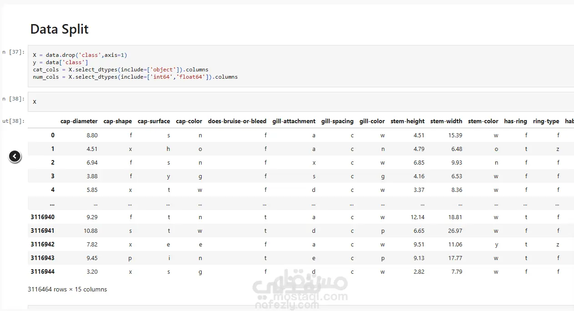Click row index 3
The height and width of the screenshot is (311, 574).
click(52, 176)
